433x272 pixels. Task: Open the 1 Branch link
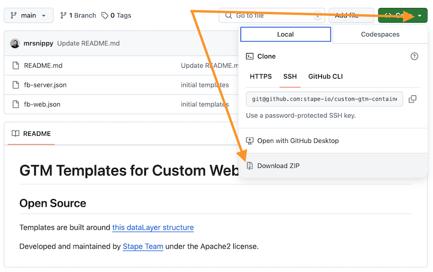click(78, 15)
